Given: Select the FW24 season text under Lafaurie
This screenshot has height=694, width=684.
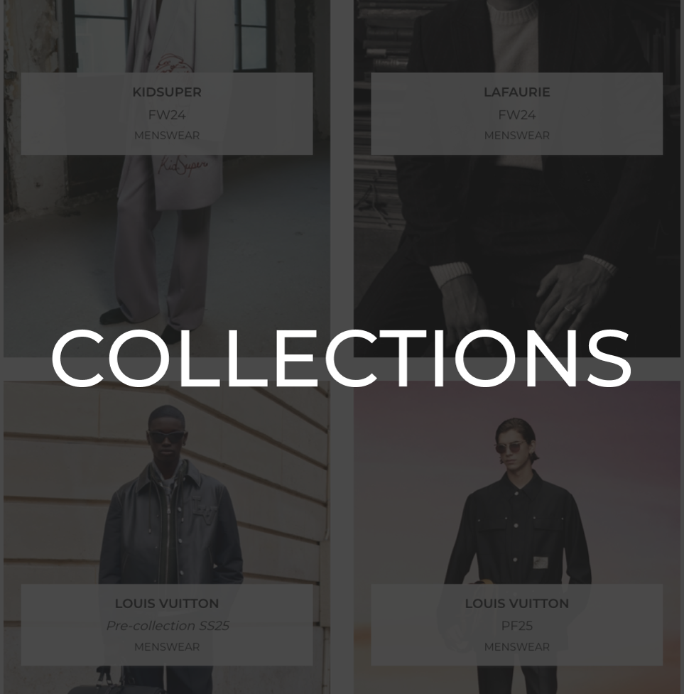Looking at the screenshot, I should click(x=517, y=115).
